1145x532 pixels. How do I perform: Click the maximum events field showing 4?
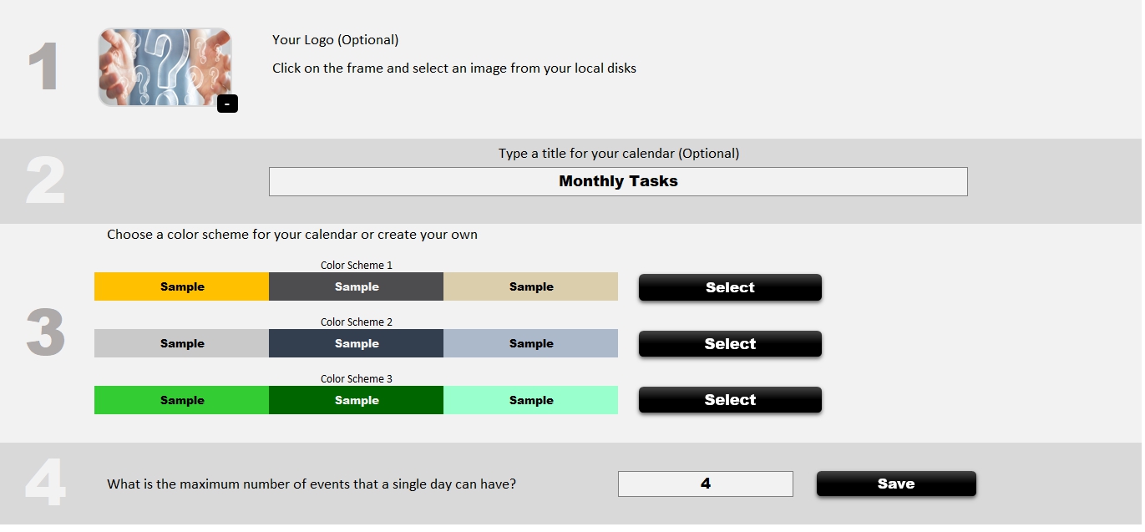pyautogui.click(x=705, y=484)
